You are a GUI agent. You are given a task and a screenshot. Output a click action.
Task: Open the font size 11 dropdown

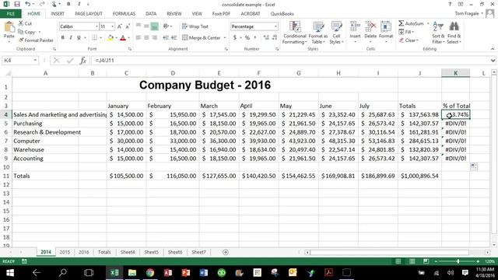(112, 26)
